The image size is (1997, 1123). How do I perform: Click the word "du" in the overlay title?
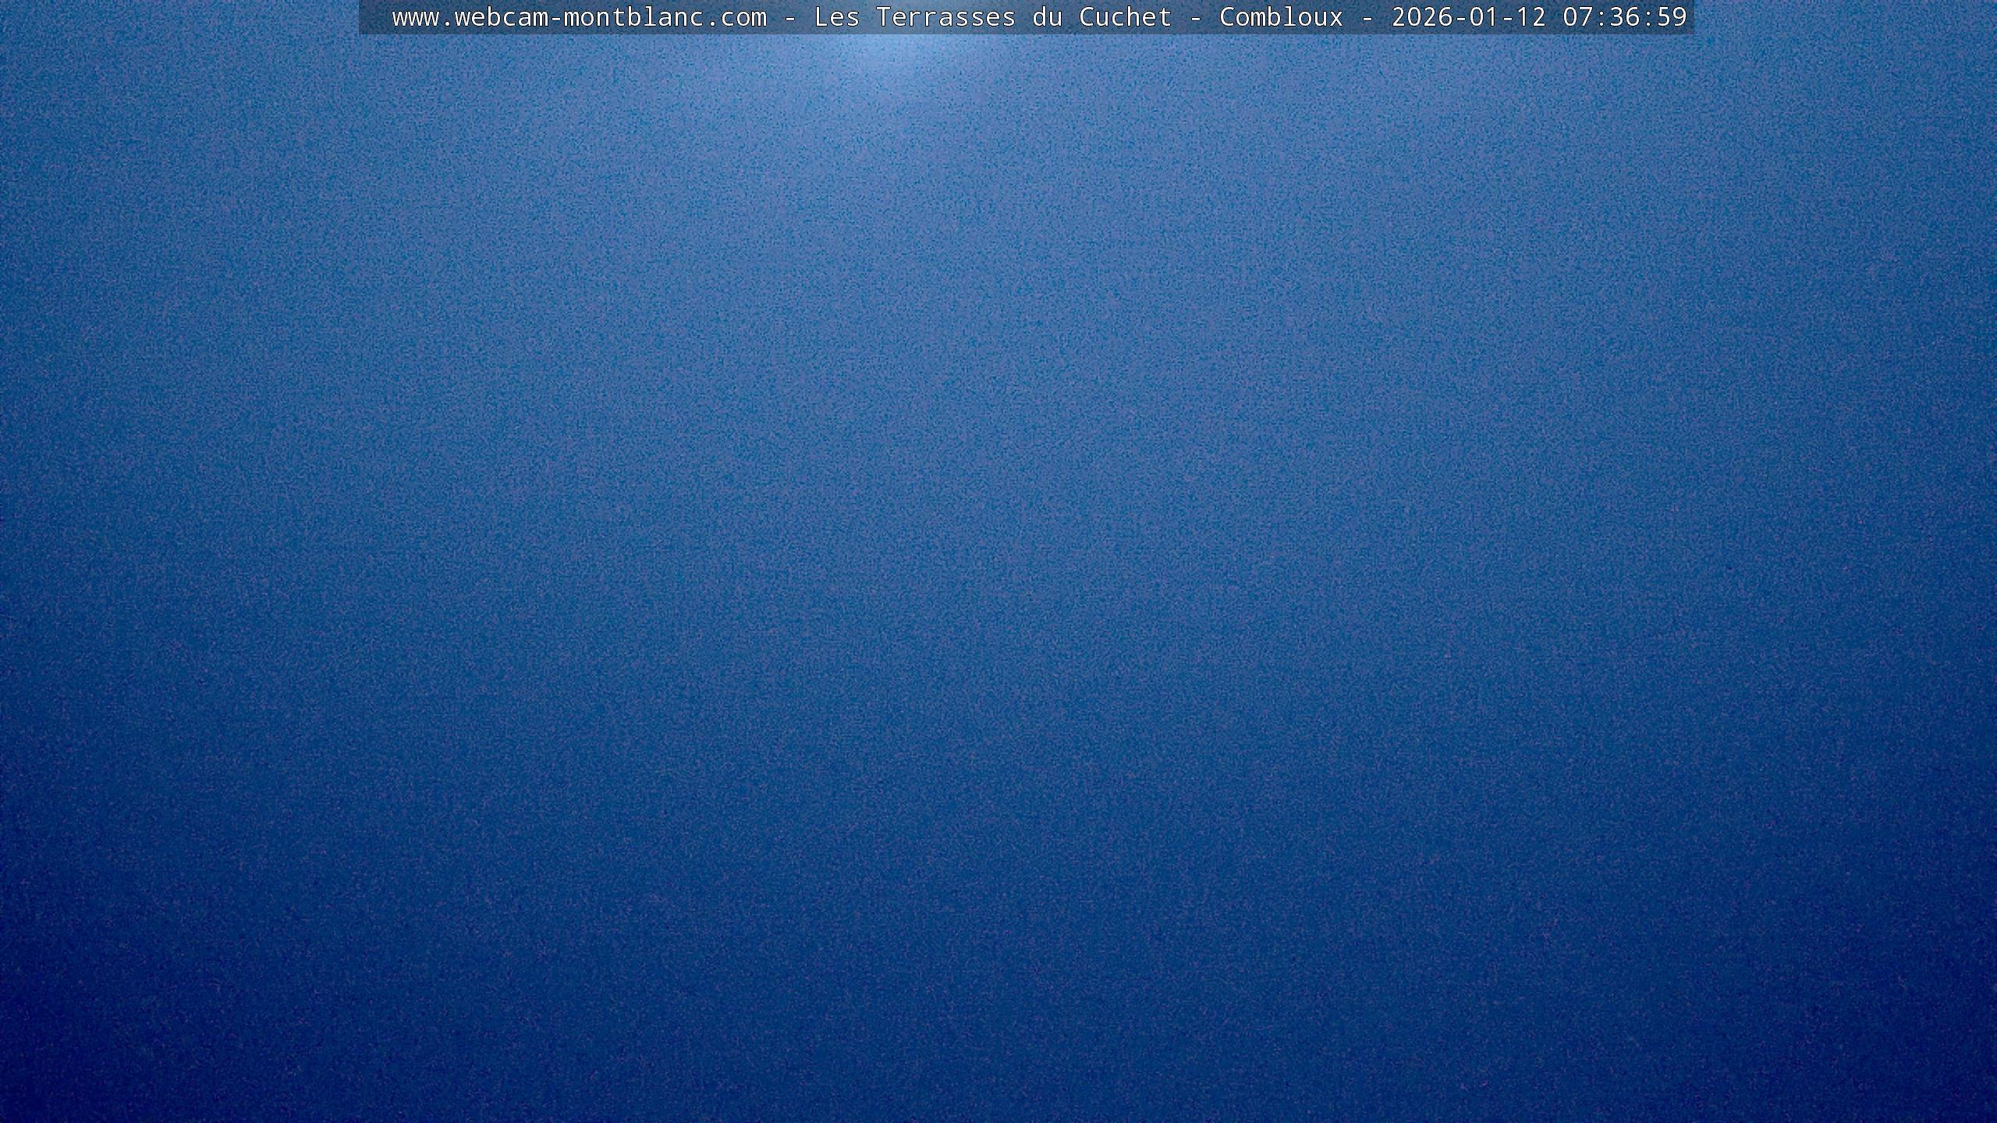pos(1047,17)
